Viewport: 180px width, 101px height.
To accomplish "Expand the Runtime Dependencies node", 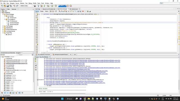I will pyautogui.click(x=3, y=29).
